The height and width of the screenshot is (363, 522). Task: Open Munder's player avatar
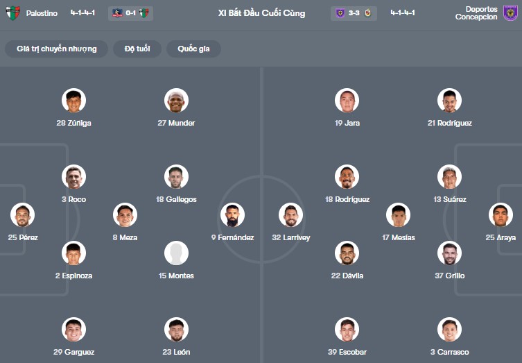pos(176,101)
